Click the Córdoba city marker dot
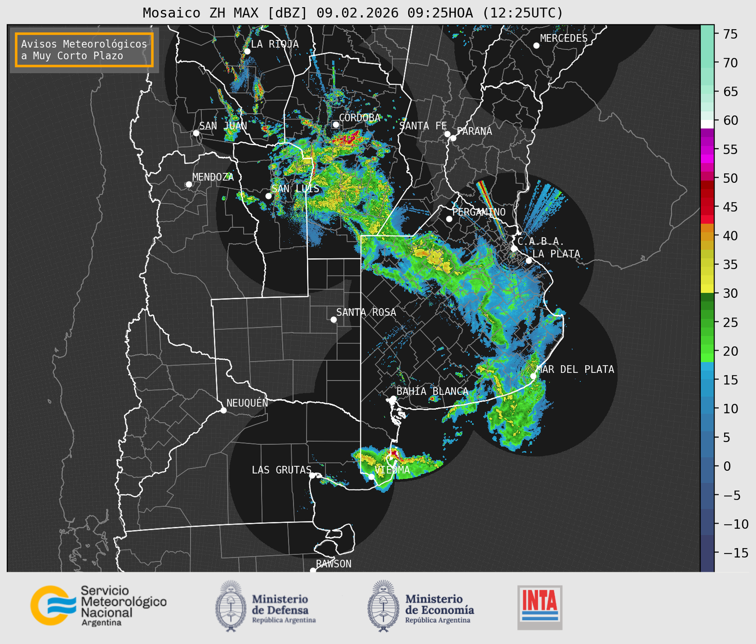 (336, 125)
